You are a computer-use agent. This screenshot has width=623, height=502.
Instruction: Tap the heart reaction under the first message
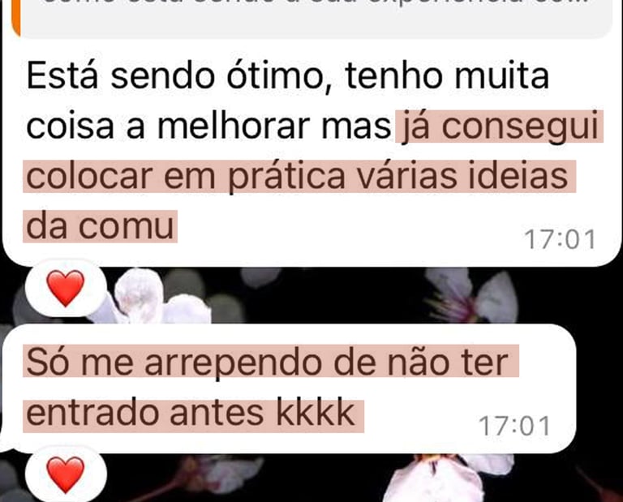(x=66, y=288)
